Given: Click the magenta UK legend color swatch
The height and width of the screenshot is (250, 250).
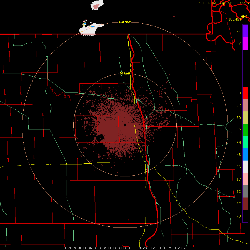Looking at the screenshot, I should [245, 44].
